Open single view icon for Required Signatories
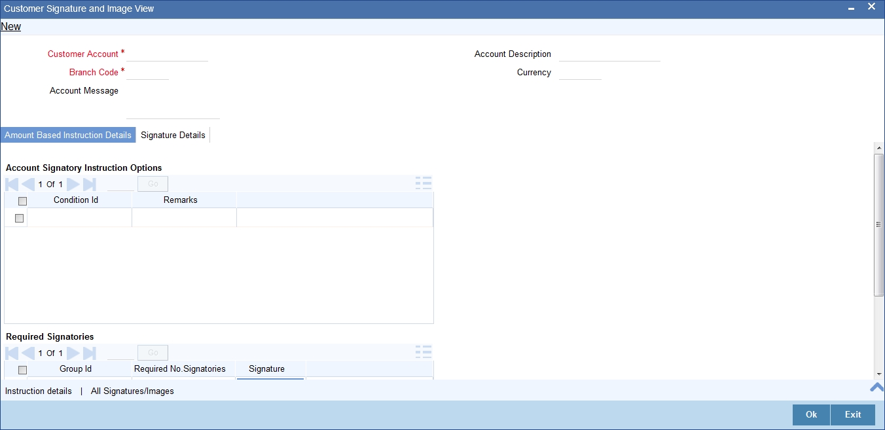This screenshot has height=430, width=885. coord(424,352)
